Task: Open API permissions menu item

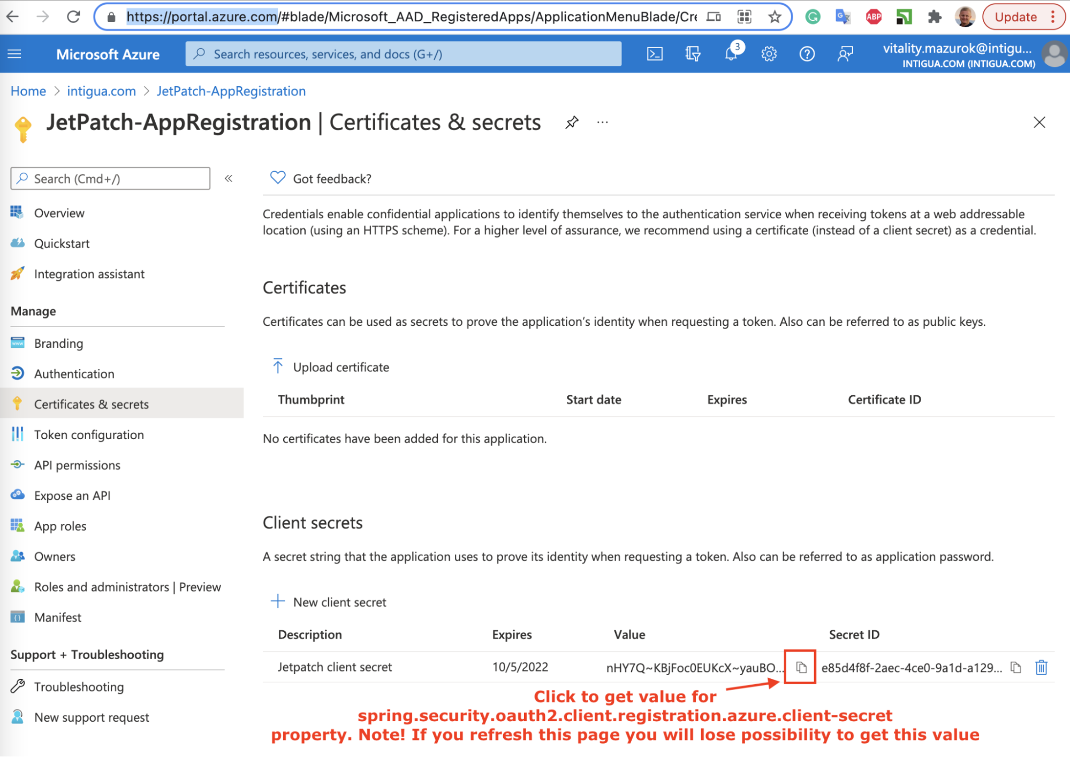Action: pyautogui.click(x=77, y=465)
